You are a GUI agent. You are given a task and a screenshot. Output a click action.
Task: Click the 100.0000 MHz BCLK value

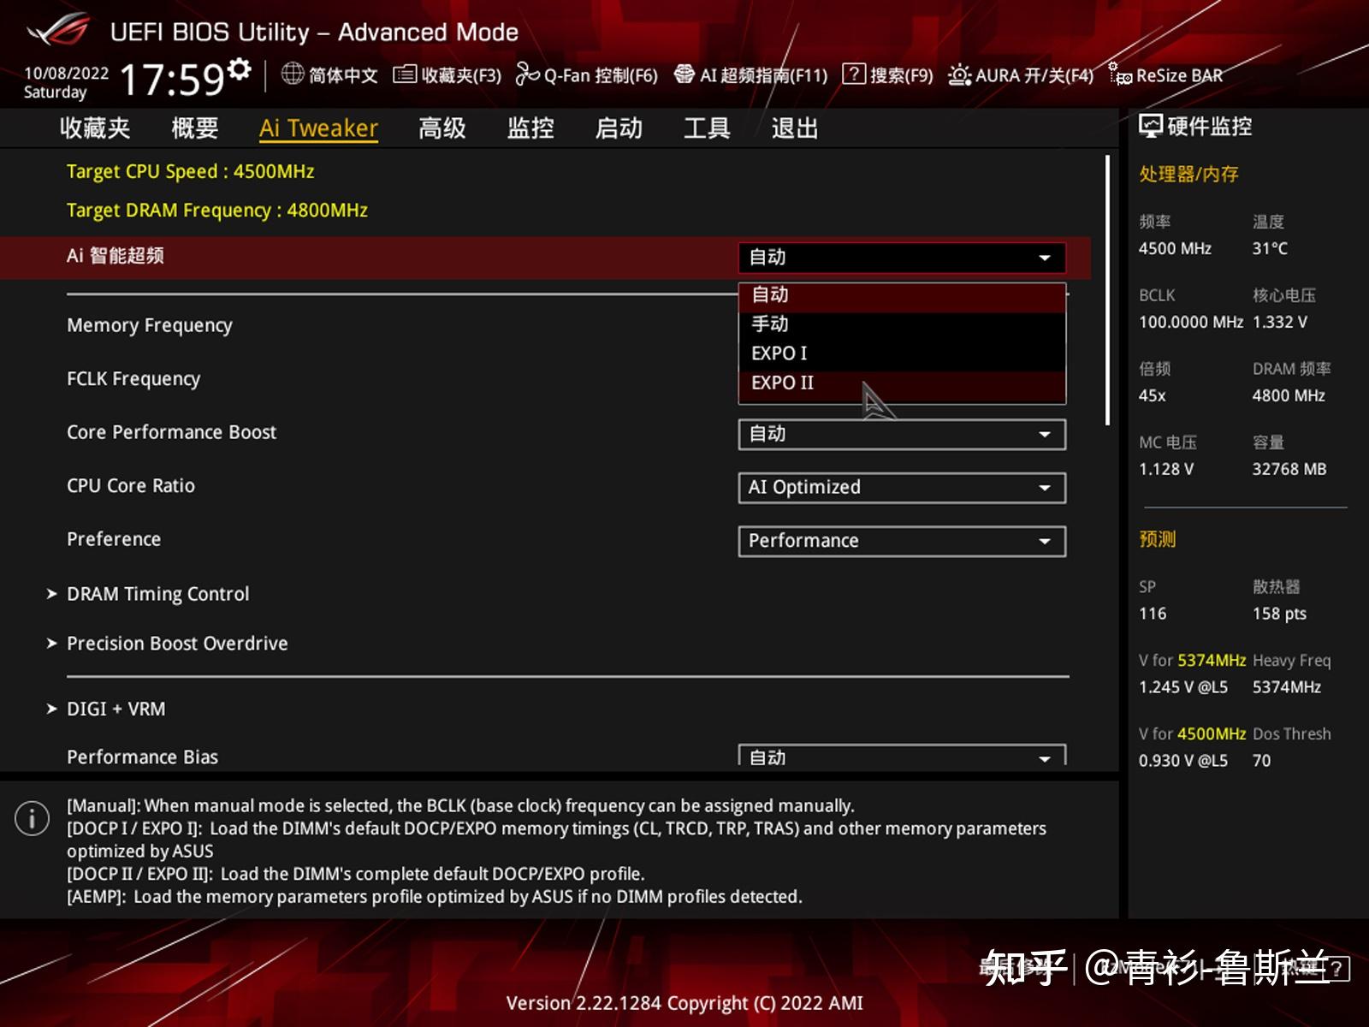[x=1190, y=323]
